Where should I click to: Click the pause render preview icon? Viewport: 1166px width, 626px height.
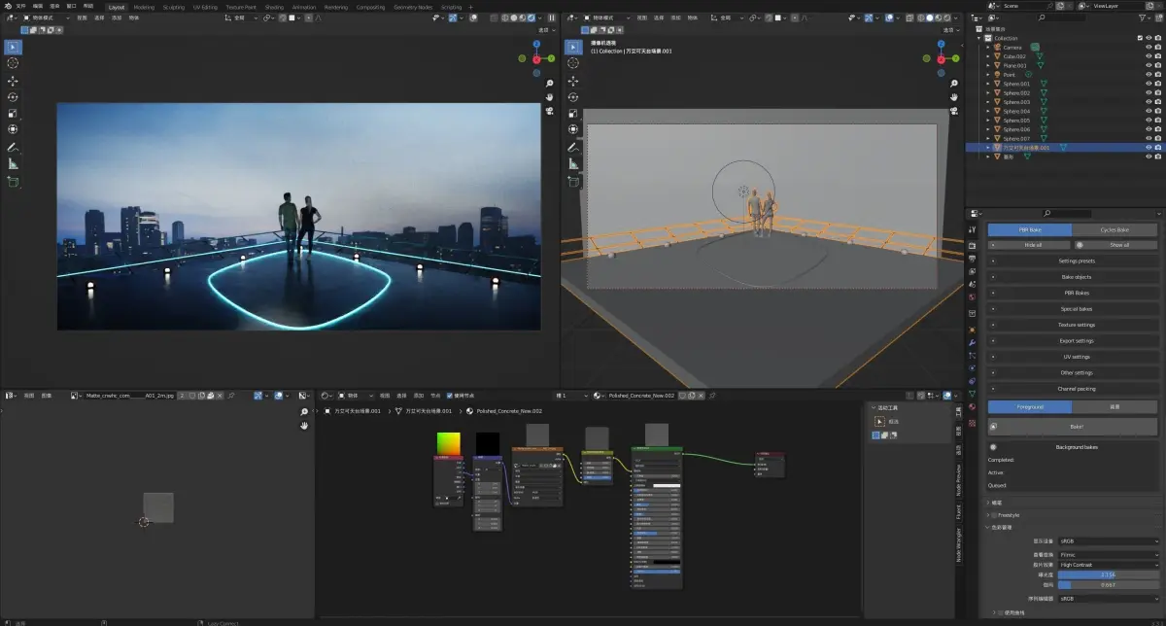click(x=552, y=17)
